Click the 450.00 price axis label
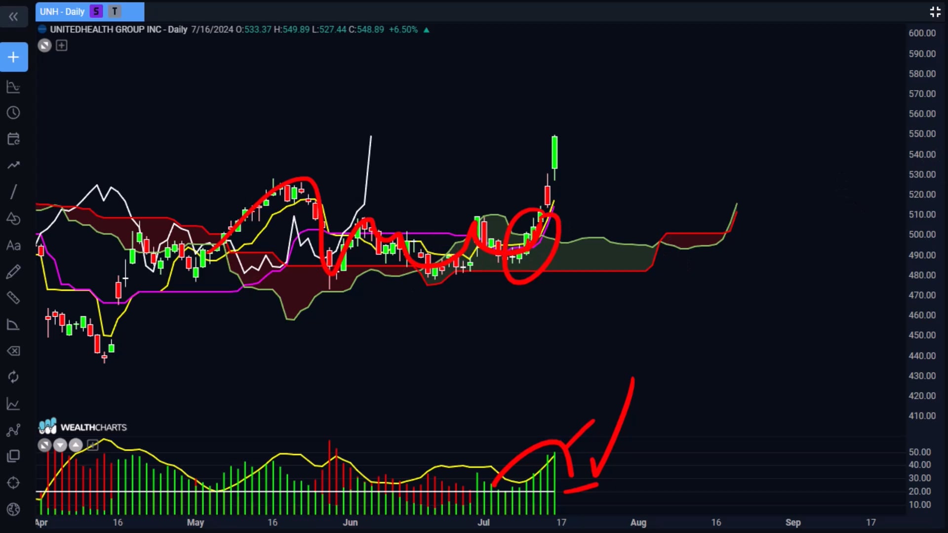 click(922, 335)
